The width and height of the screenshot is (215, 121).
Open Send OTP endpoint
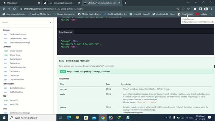(x=14, y=100)
